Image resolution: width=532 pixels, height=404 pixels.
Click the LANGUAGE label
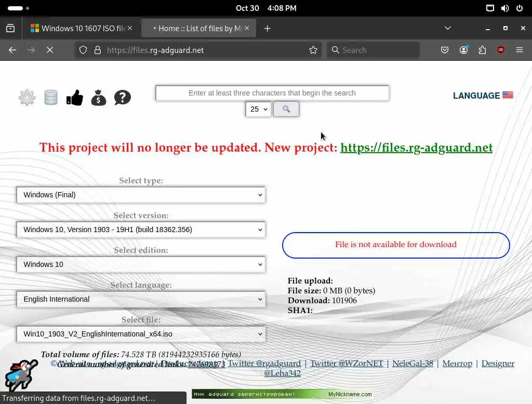coord(476,96)
